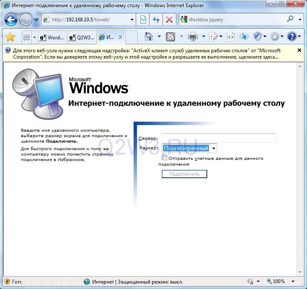The height and width of the screenshot is (289, 307).
Task: Stop loading with the red X button
Action: tap(169, 20)
